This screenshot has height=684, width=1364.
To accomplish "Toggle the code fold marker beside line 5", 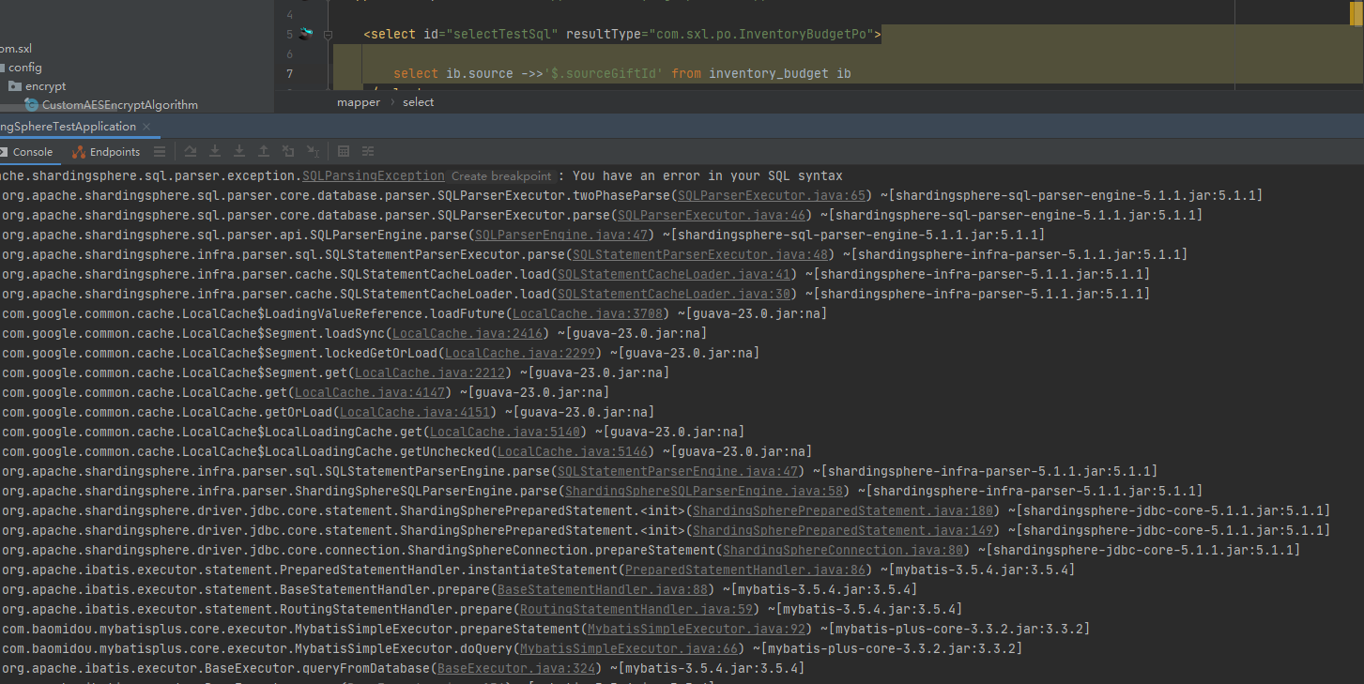I will (x=328, y=34).
